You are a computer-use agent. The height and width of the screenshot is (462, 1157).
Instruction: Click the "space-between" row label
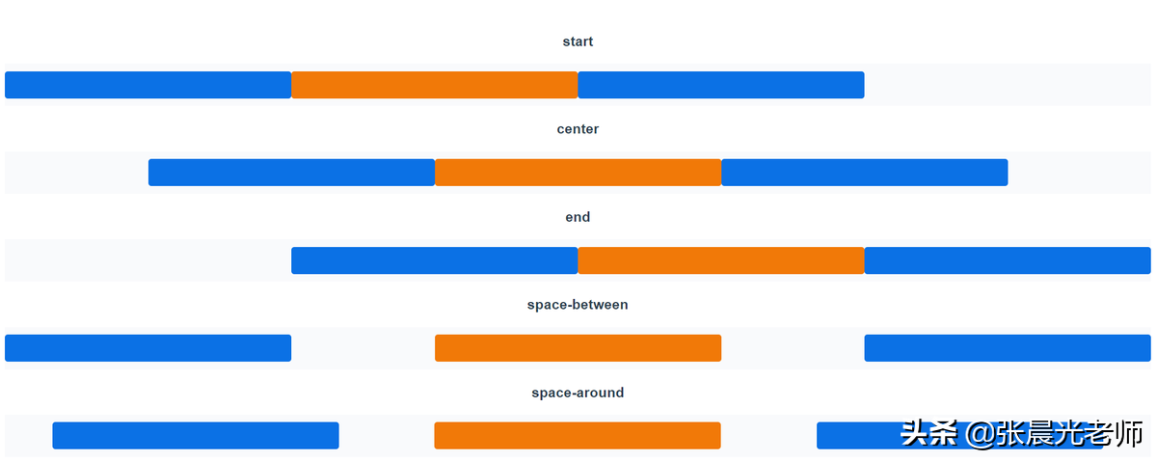(x=578, y=305)
